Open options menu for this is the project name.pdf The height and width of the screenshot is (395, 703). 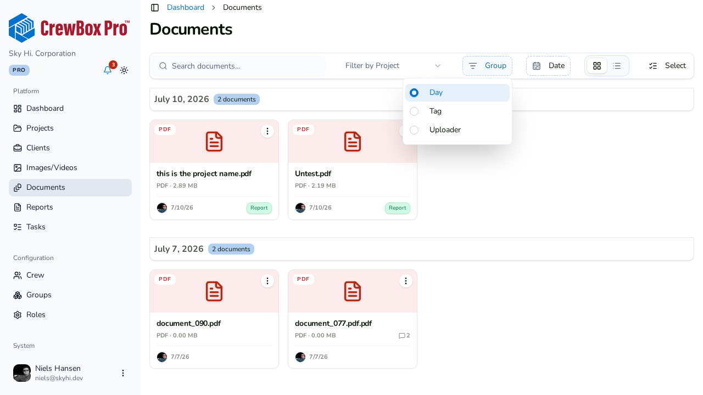tap(267, 131)
